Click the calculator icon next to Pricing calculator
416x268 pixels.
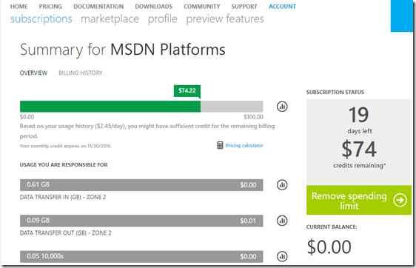pyautogui.click(x=220, y=145)
